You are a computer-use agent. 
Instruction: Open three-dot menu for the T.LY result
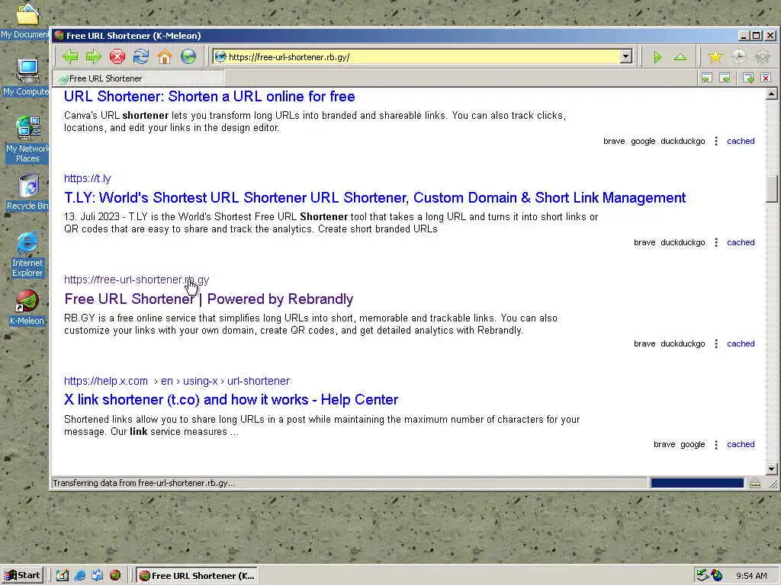[x=716, y=243]
